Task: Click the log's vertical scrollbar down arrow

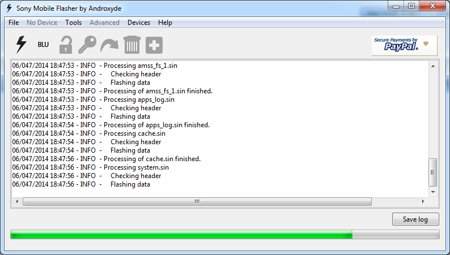Action: [433, 192]
